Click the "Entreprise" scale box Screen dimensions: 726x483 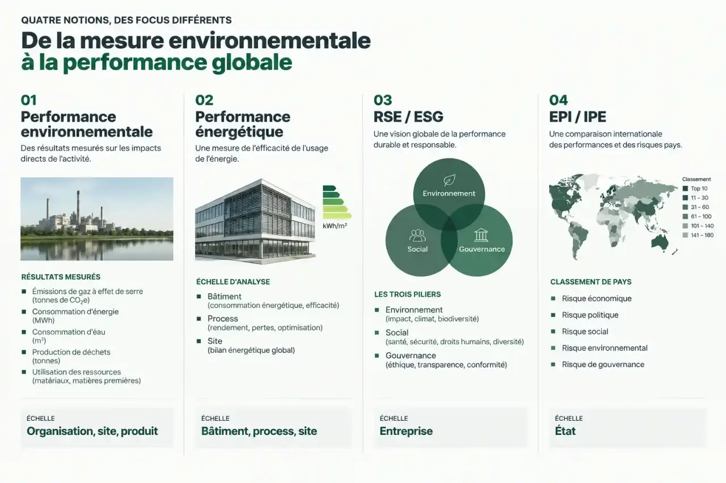pyautogui.click(x=451, y=428)
